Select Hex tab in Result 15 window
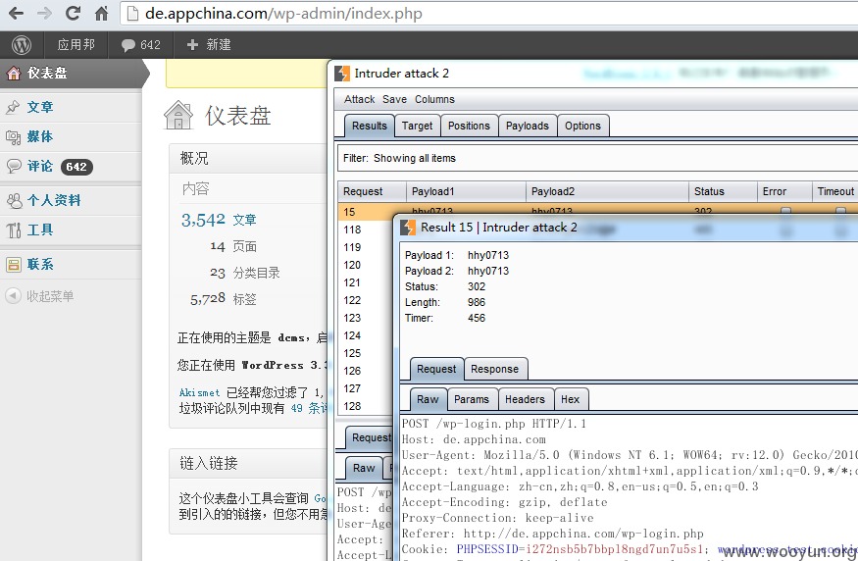This screenshot has width=858, height=561. (570, 399)
